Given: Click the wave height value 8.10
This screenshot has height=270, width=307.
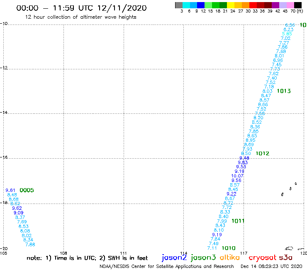Looking at the screenshot, I should click(219, 230).
